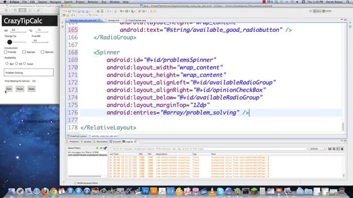The image size is (353, 198).
Task: Click edit filter icon in LogCat
Action: click(x=105, y=148)
